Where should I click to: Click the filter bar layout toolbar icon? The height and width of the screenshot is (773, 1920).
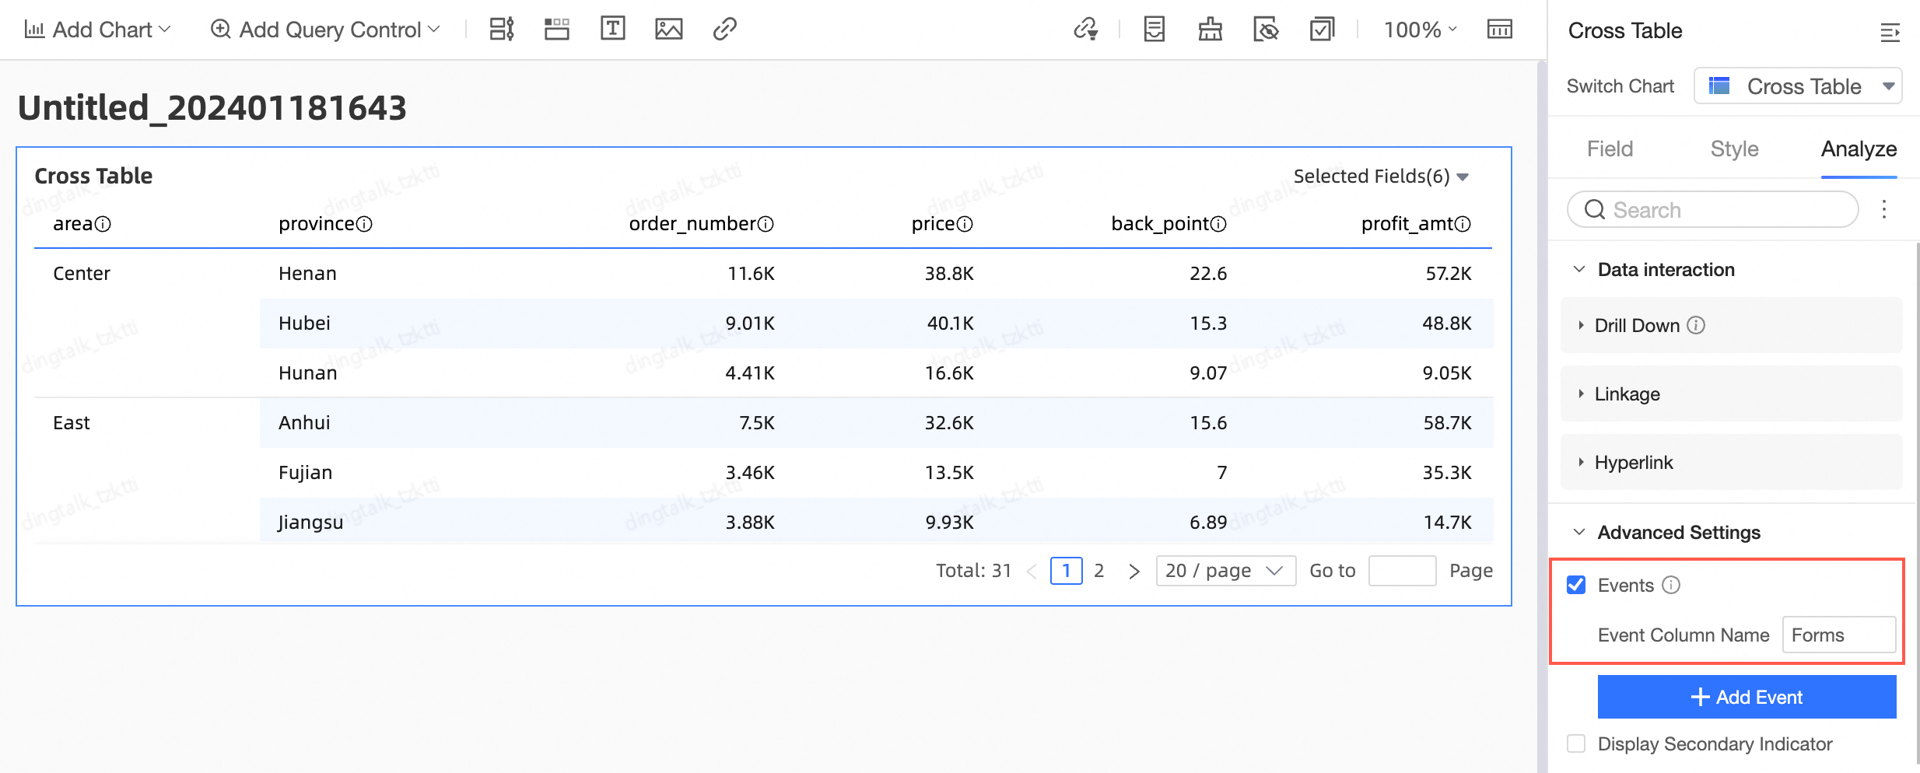[x=501, y=30]
